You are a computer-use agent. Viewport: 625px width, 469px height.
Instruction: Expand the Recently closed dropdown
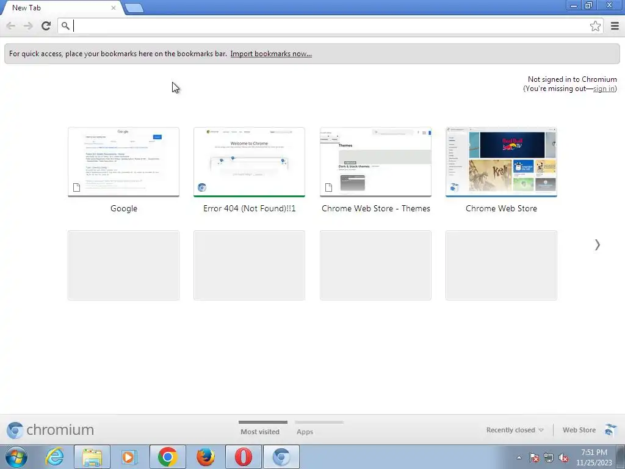point(515,430)
